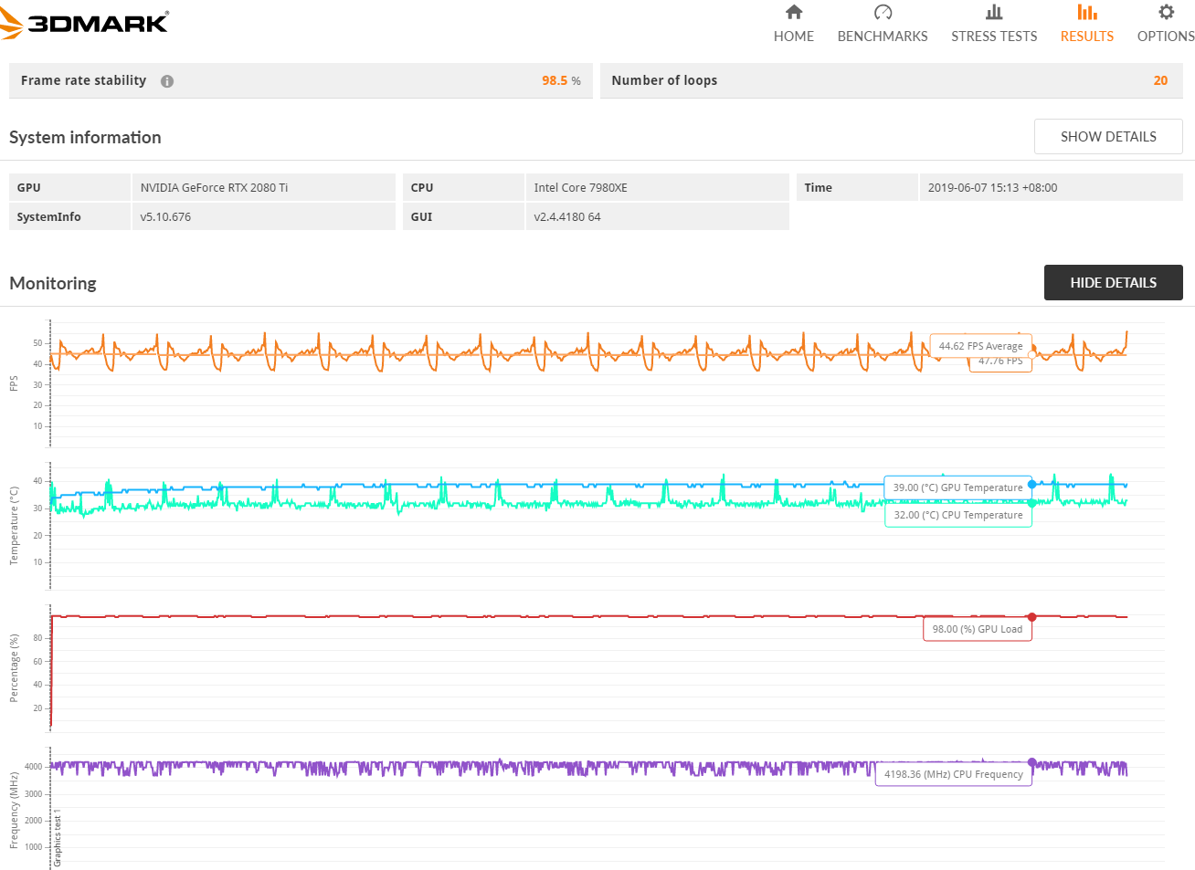Viewport: 1195px width, 870px height.
Task: Click the 98.5 % stability value
Action: pyautogui.click(x=561, y=81)
